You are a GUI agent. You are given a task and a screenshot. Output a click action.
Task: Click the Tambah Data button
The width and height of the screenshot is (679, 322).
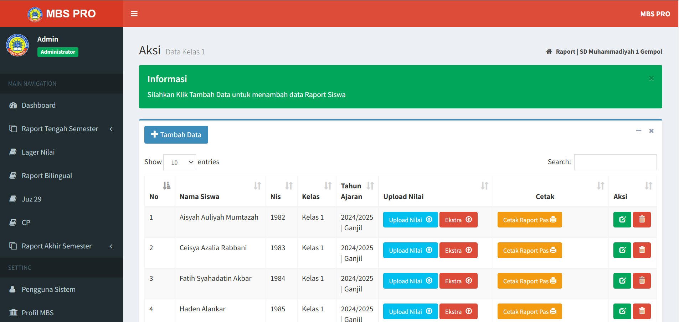(x=176, y=135)
